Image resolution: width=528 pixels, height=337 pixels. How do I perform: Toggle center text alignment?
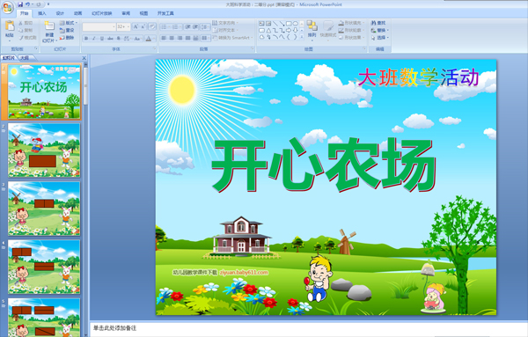[172, 38]
